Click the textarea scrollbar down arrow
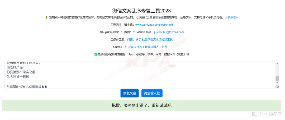Image resolution: width=285 pixels, height=120 pixels. click(x=277, y=83)
